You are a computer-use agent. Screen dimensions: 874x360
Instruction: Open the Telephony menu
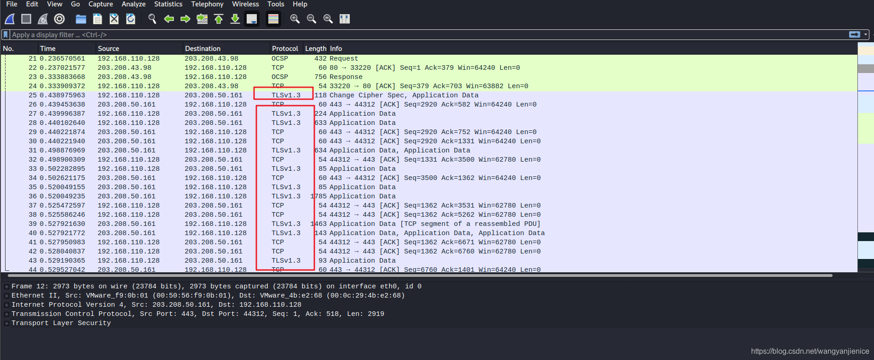(x=207, y=4)
